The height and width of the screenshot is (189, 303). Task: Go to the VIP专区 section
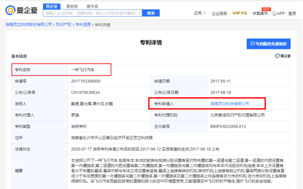click(x=240, y=13)
